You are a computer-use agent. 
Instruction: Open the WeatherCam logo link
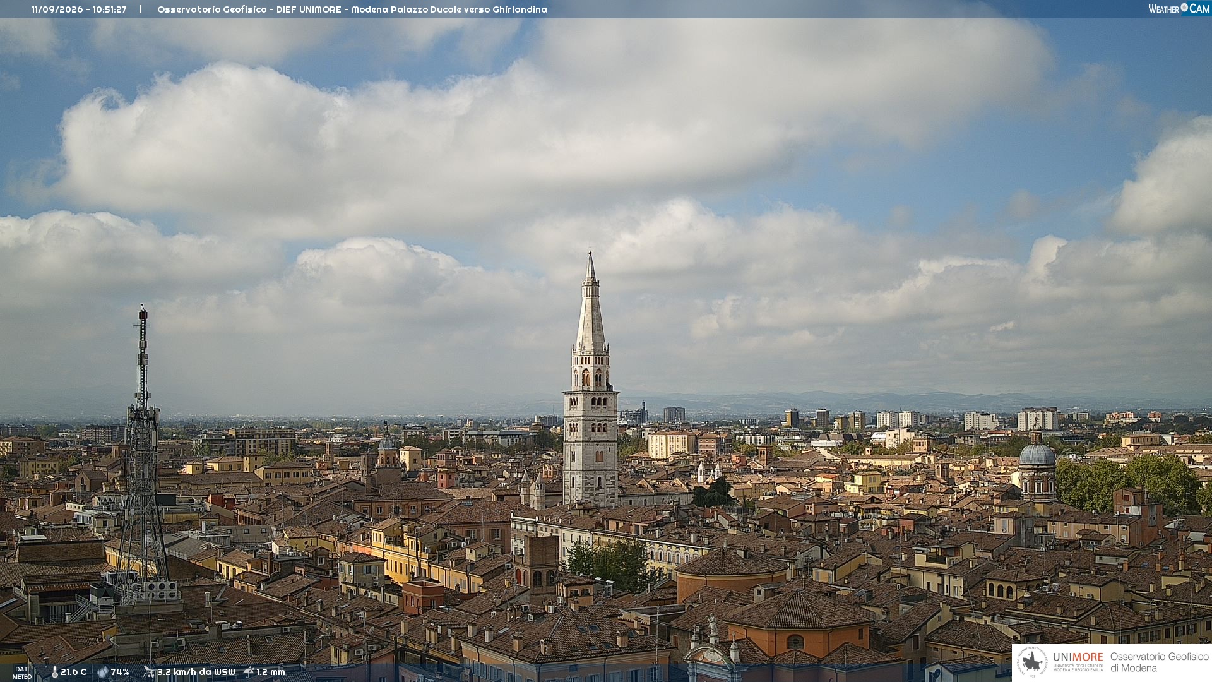point(1179,8)
